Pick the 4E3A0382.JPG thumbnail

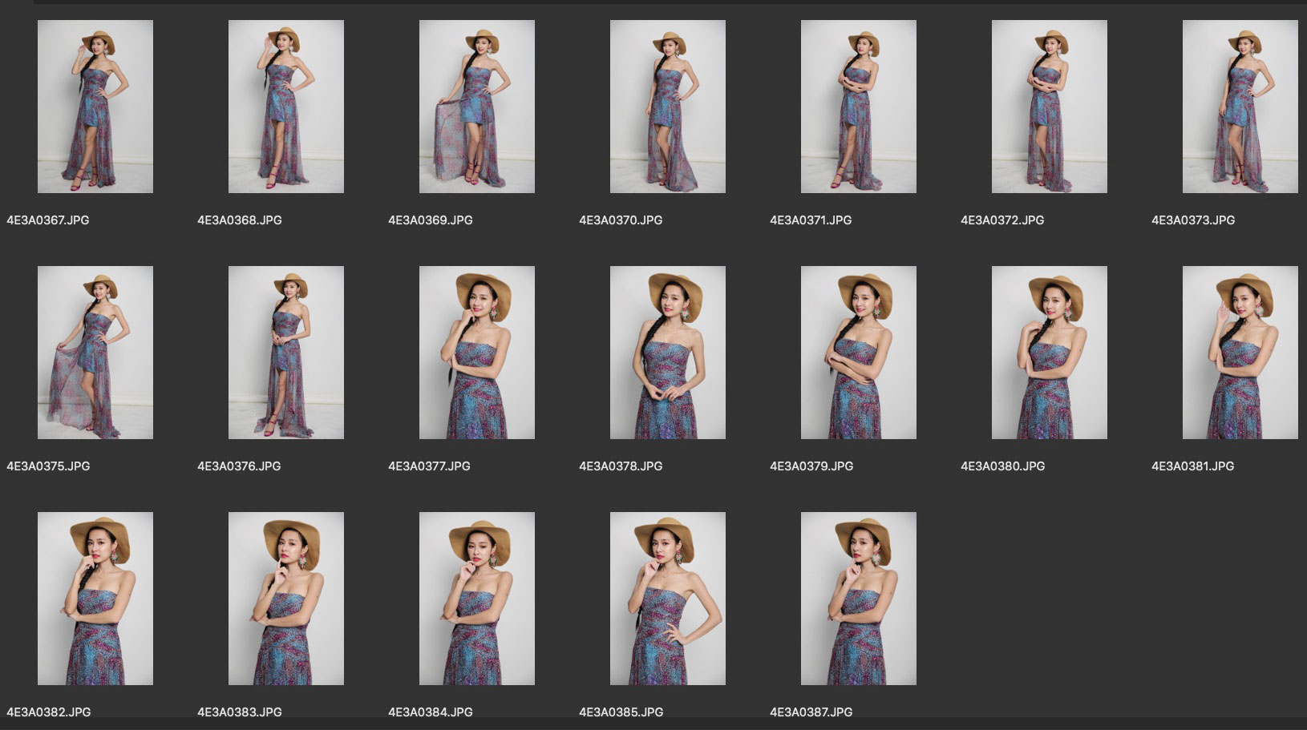[x=95, y=599]
